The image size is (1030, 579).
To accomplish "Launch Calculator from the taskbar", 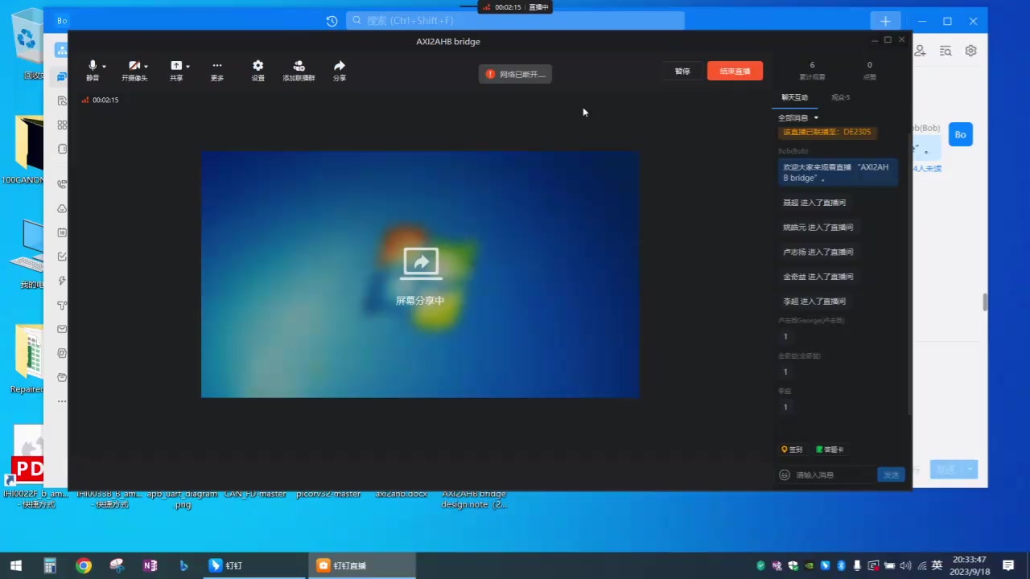I will (50, 565).
